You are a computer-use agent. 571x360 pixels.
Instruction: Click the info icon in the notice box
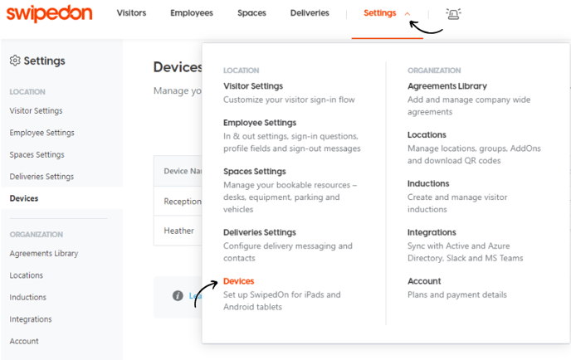178,295
